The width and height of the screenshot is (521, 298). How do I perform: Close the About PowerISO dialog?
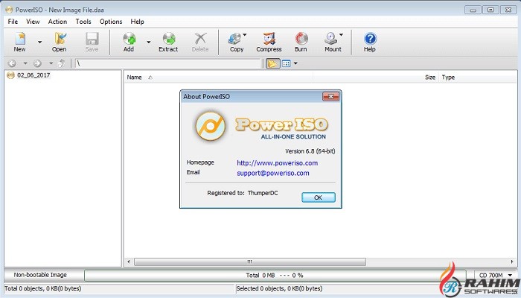(x=331, y=96)
